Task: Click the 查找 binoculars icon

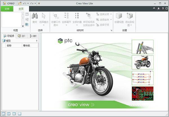Action: point(35,16)
